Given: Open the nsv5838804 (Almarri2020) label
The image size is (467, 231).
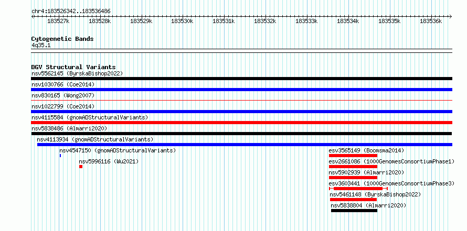Looking at the screenshot, I should point(368,205).
